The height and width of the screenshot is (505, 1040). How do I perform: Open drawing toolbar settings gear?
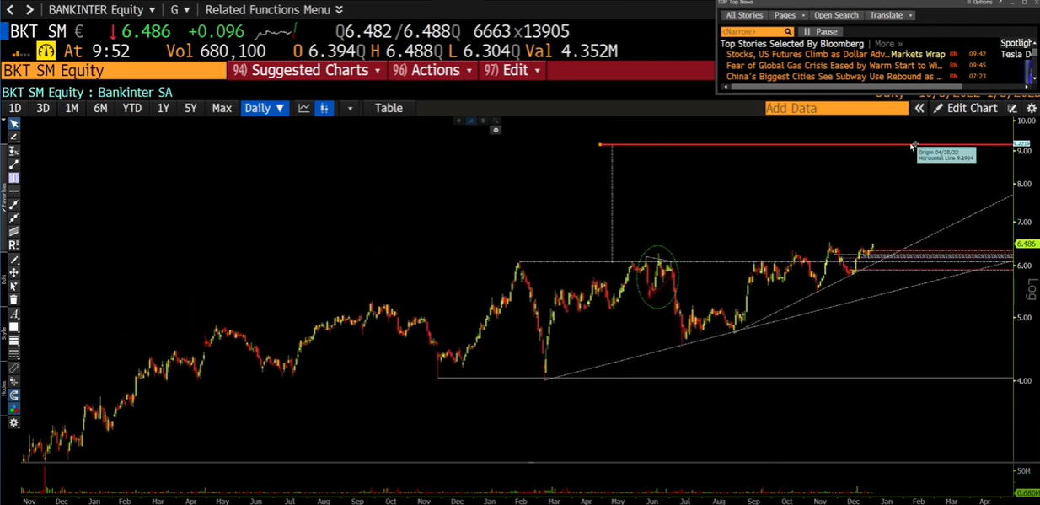tap(13, 422)
